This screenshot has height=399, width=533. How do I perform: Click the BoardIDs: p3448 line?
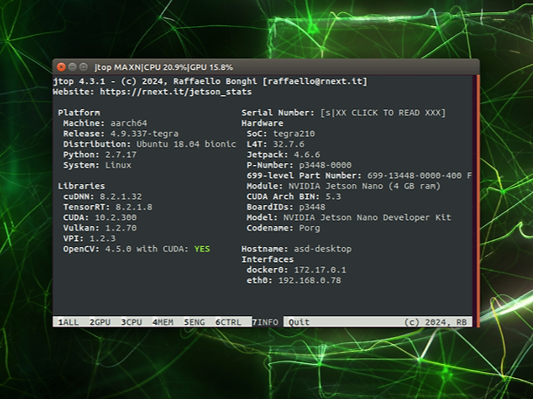pyautogui.click(x=286, y=207)
